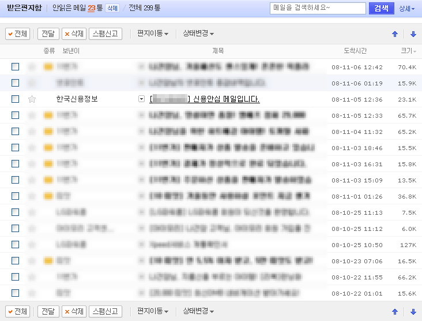Click the bottom blue up arrow icon
Screen dimensions: 422x321
[395, 312]
